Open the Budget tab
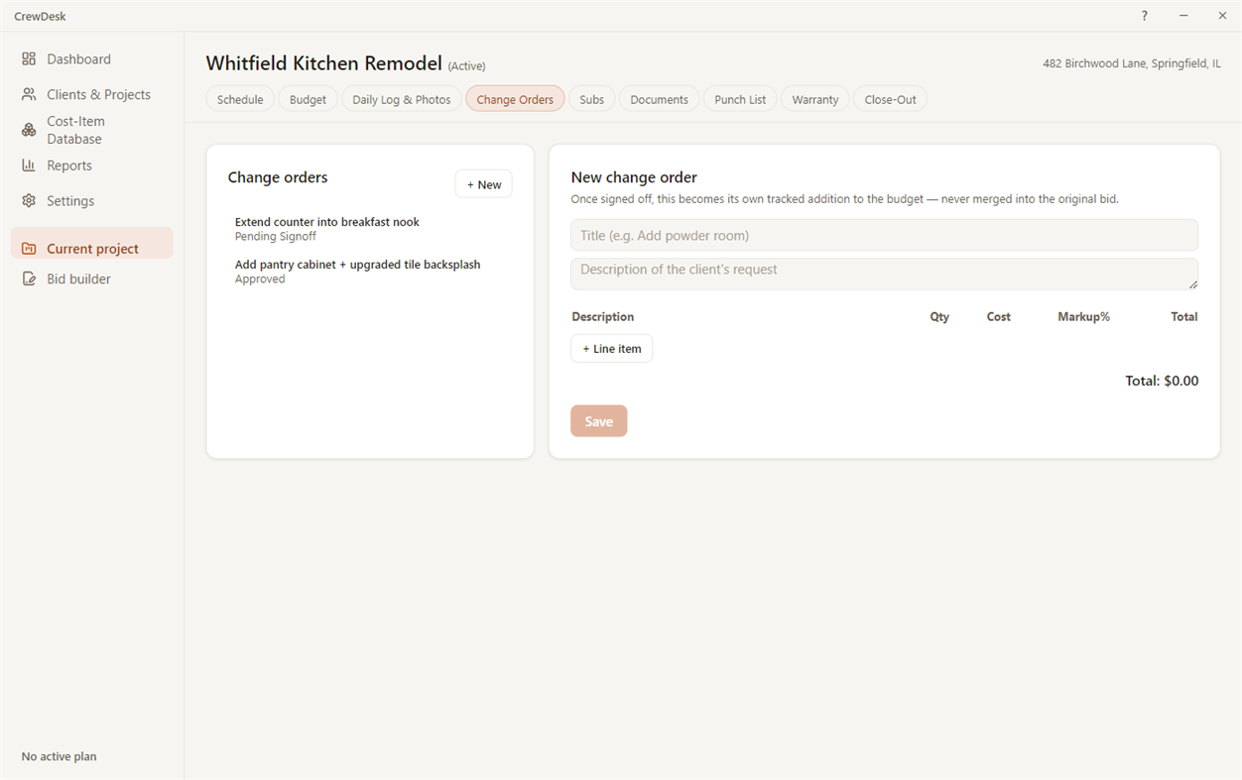1242x780 pixels. 308,99
